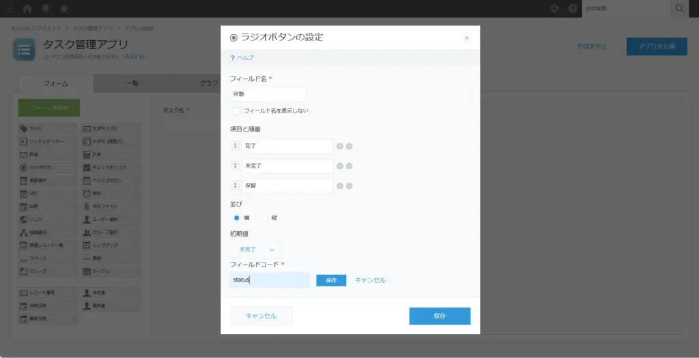Click アプリストア breadcrumb link

[46, 28]
